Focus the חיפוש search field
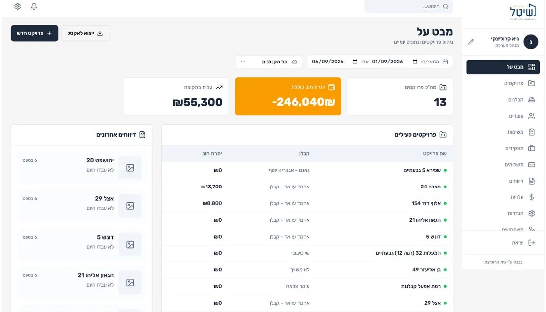 [409, 6]
